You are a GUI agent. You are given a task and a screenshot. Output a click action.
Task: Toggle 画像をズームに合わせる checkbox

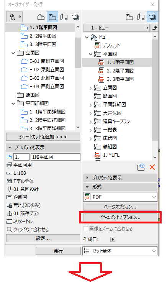(85, 229)
